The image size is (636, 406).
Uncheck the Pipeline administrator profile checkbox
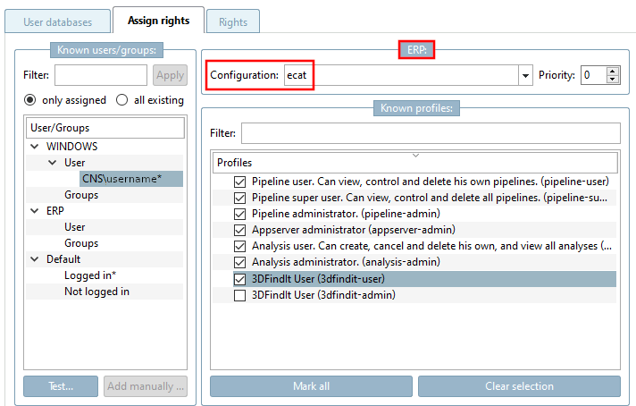[x=239, y=214]
